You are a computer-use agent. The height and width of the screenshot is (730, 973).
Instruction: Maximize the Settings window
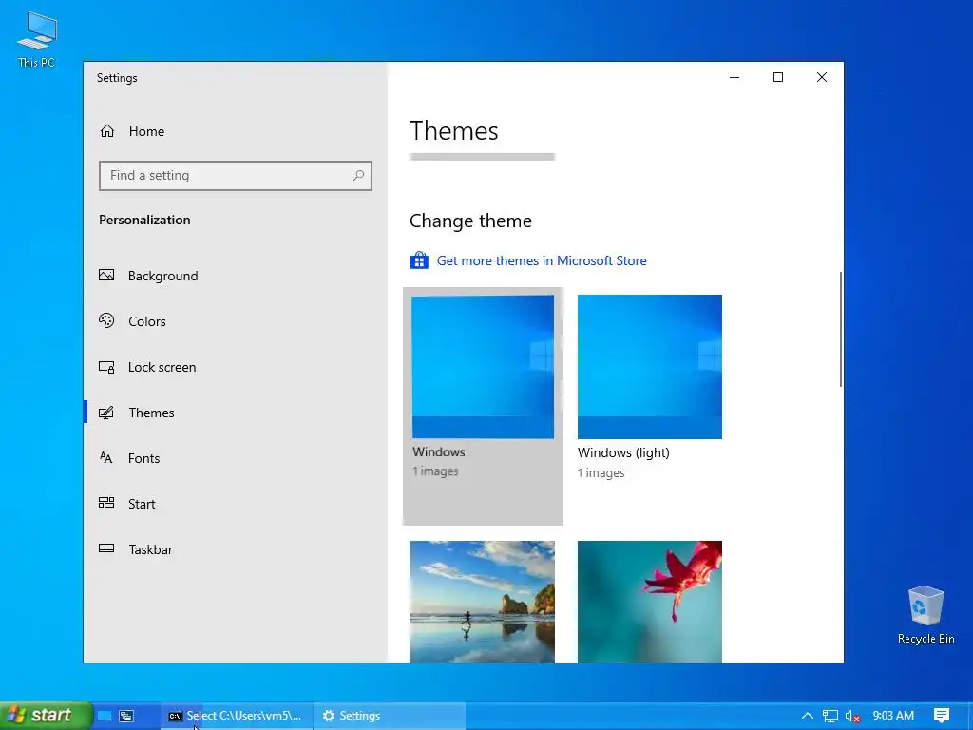point(777,77)
